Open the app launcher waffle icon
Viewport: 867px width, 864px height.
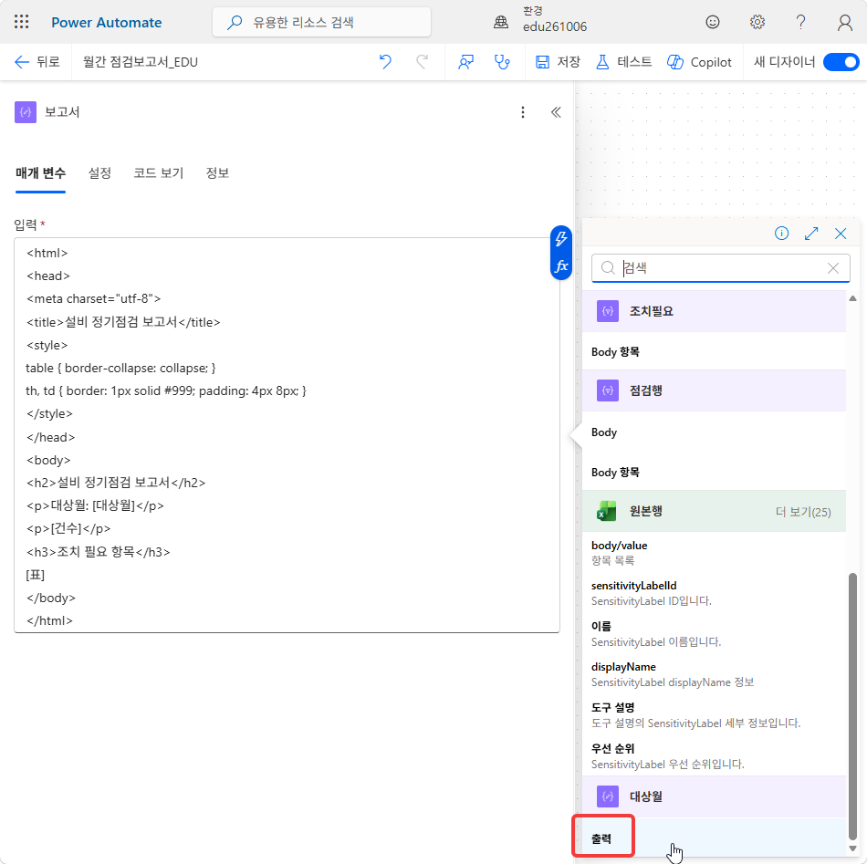[21, 22]
